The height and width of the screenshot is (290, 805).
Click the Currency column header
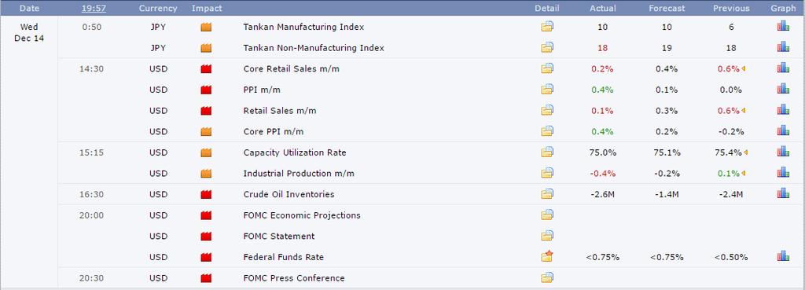[158, 8]
